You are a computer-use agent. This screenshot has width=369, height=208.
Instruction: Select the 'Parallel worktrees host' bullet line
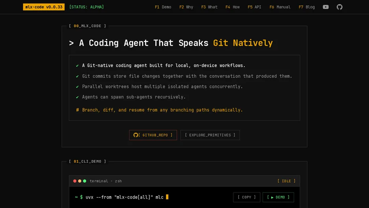[162, 86]
